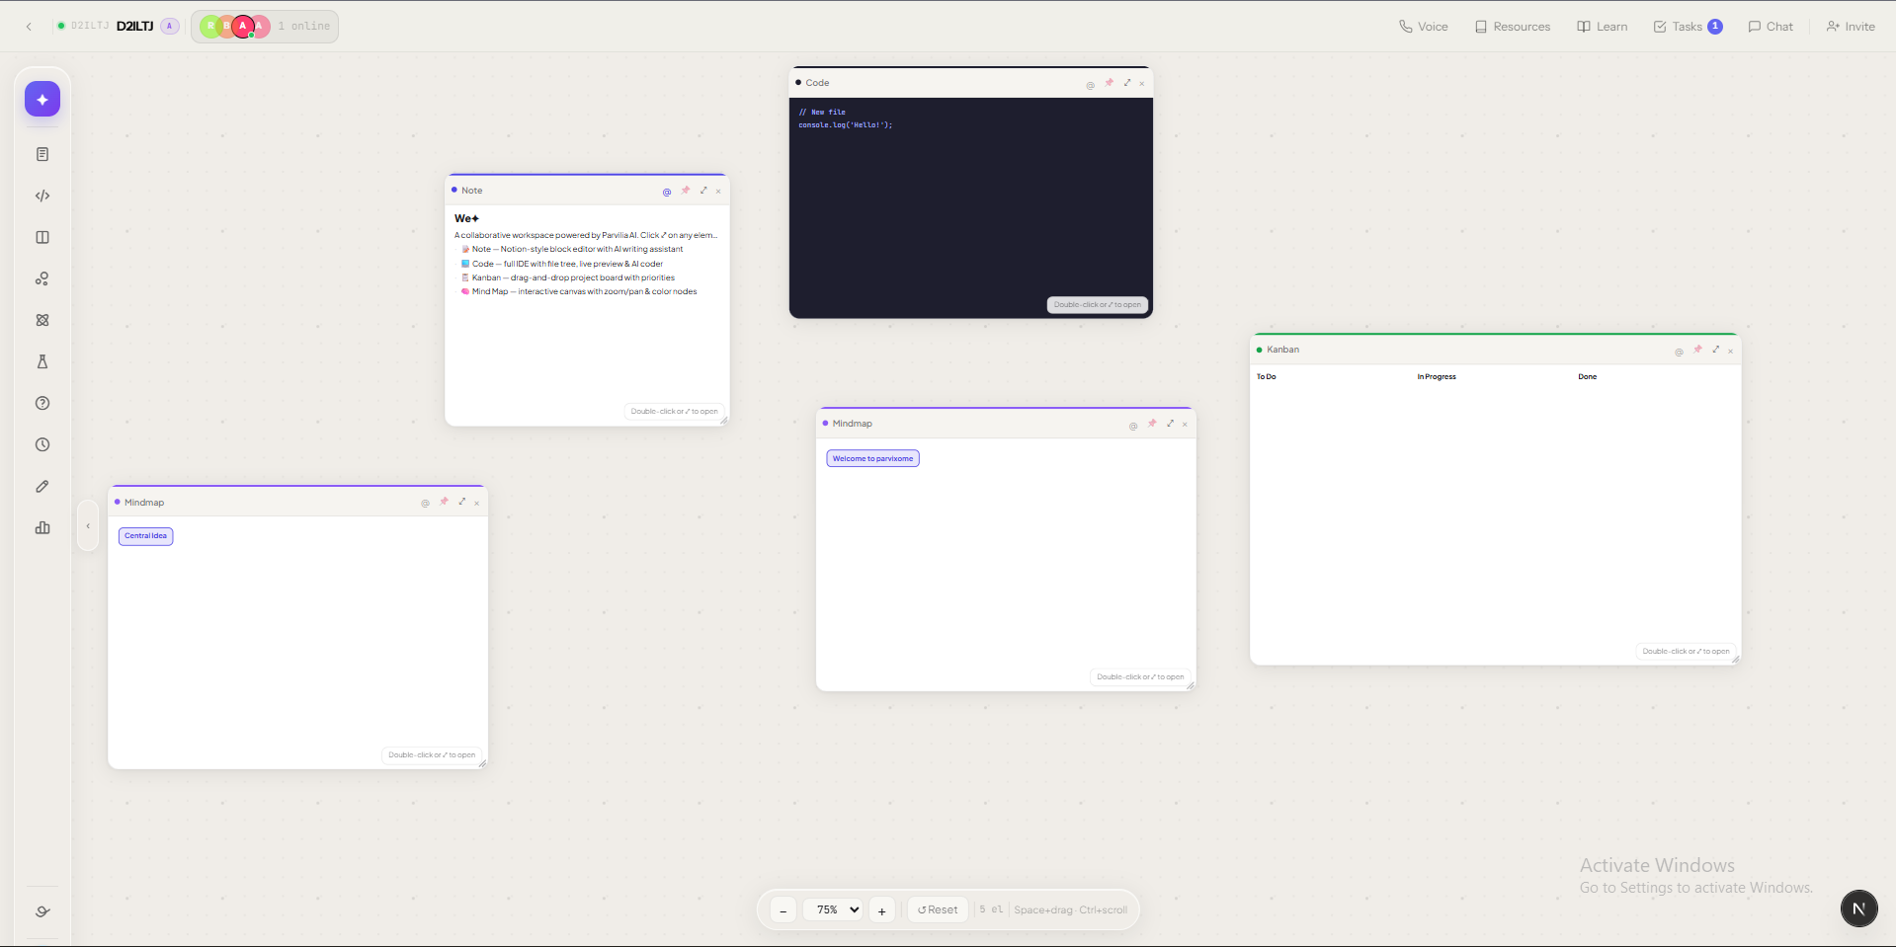
Task: Open the Learn section
Action: tap(1603, 27)
